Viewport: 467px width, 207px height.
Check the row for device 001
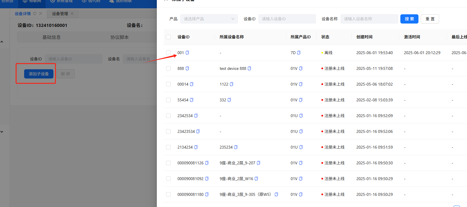pos(168,53)
